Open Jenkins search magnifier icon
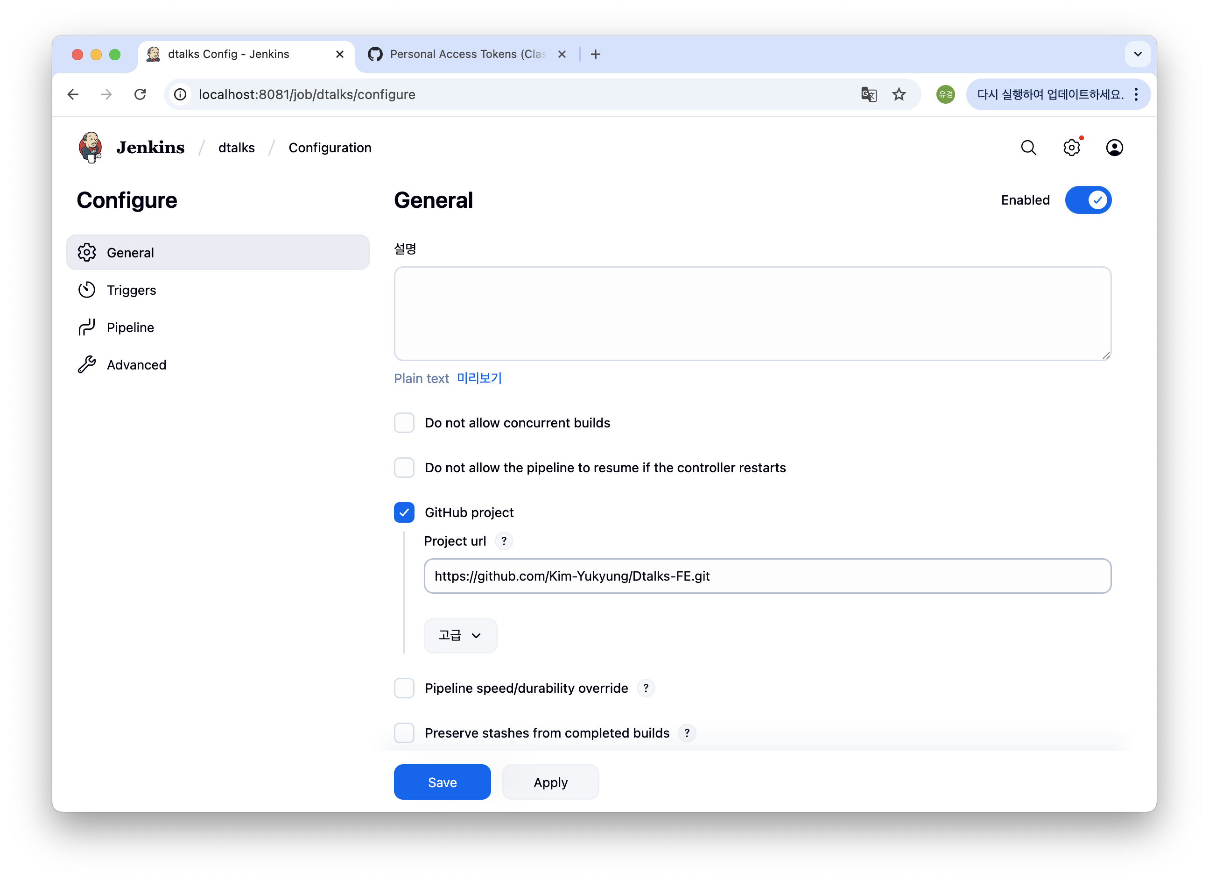 [x=1028, y=148]
